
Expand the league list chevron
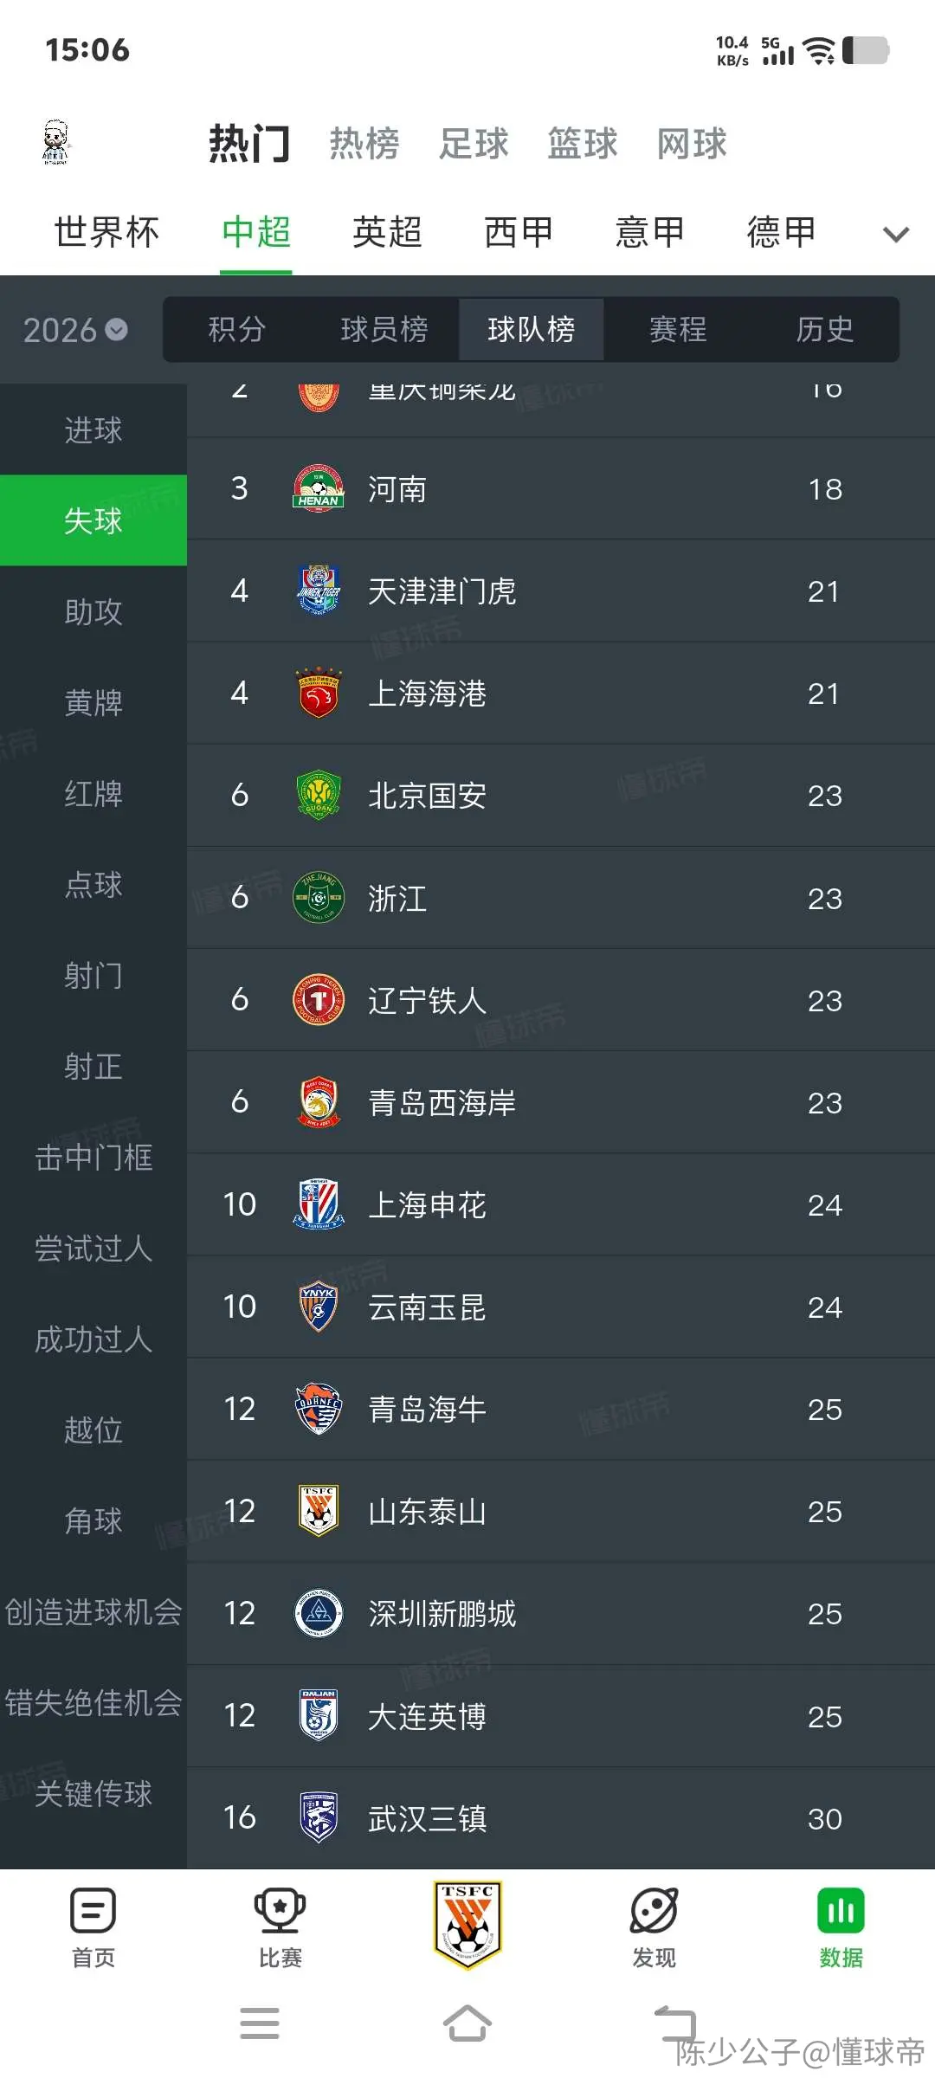[895, 234]
